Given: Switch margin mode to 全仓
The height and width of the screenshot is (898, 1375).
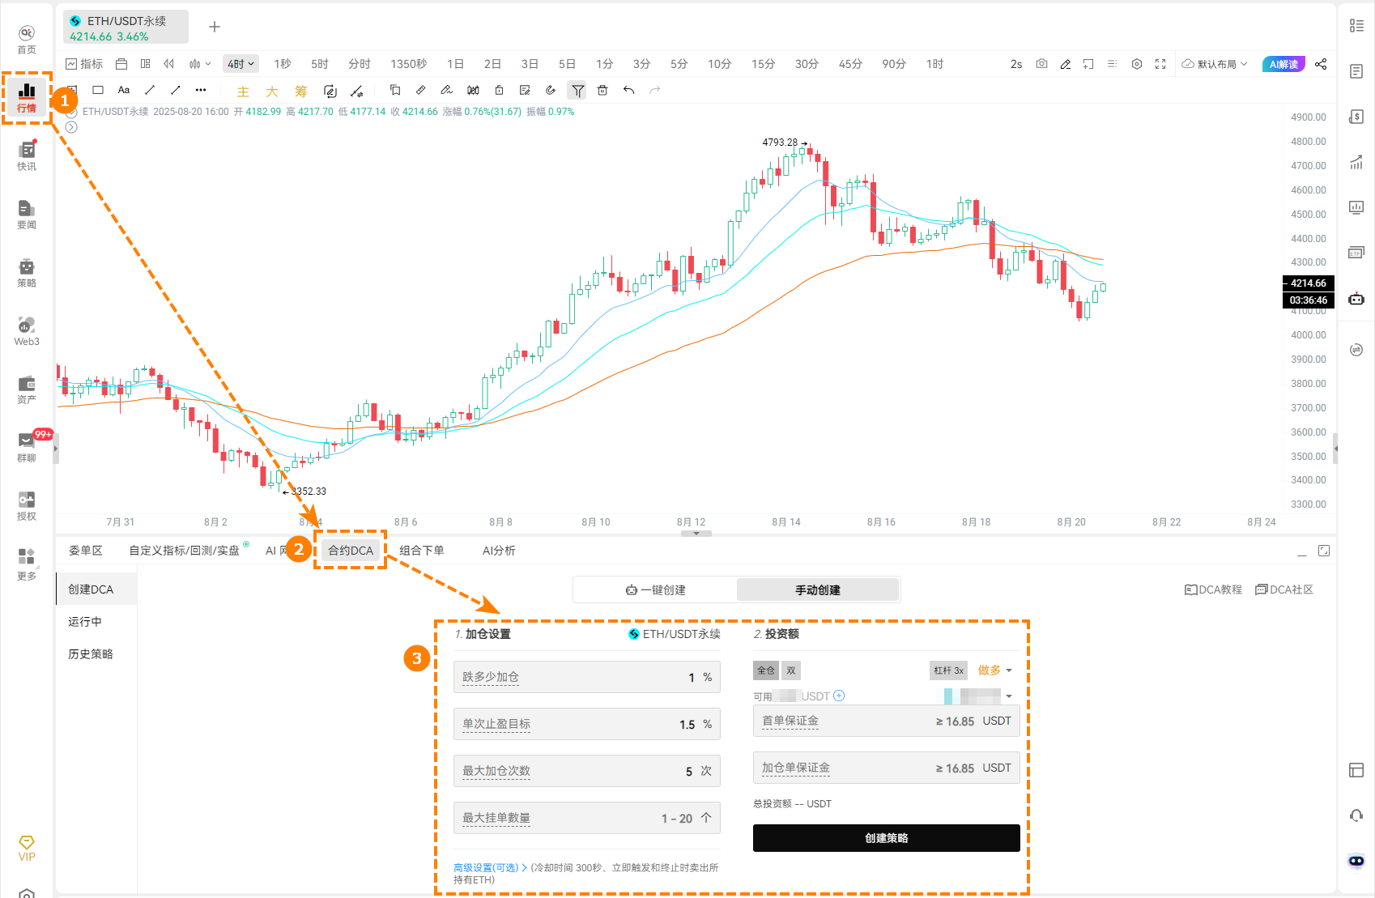Looking at the screenshot, I should coord(765,670).
